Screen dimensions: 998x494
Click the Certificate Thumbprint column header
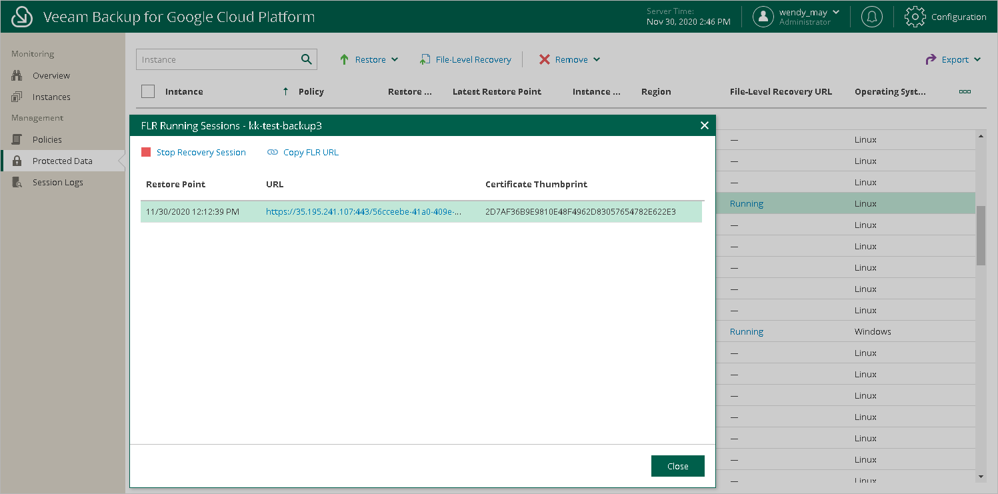coord(537,184)
